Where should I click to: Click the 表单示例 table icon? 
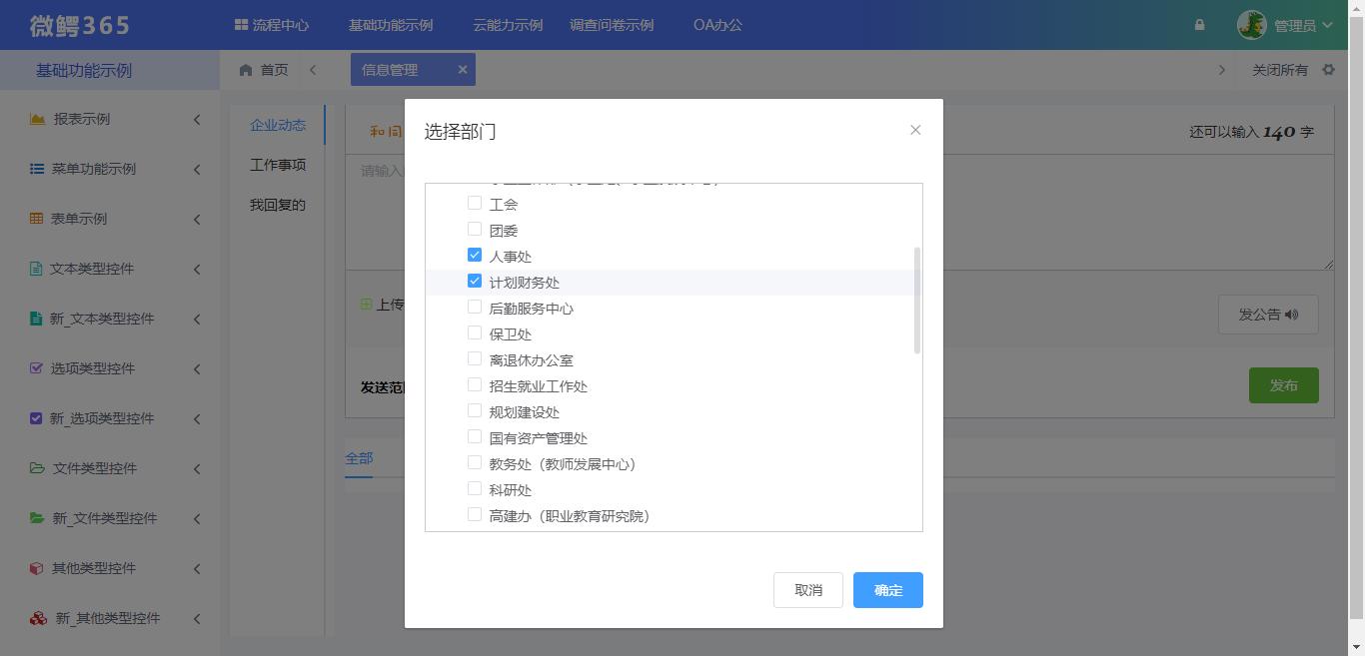pyautogui.click(x=37, y=219)
